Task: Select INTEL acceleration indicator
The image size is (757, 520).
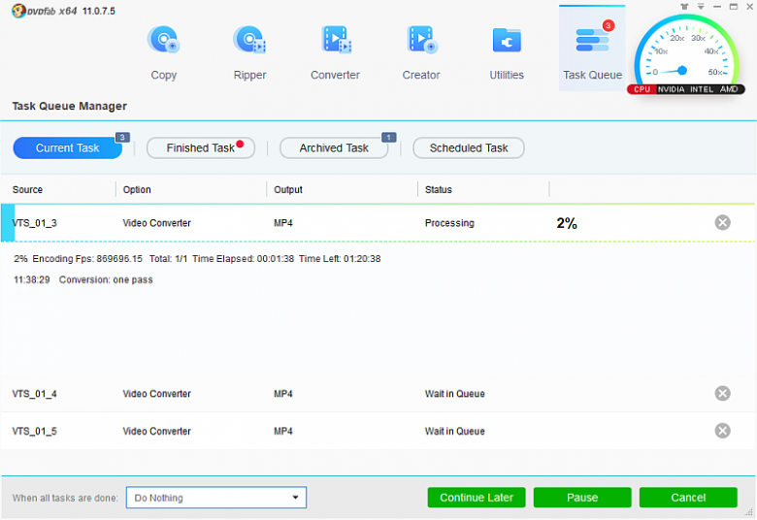Action: tap(703, 89)
